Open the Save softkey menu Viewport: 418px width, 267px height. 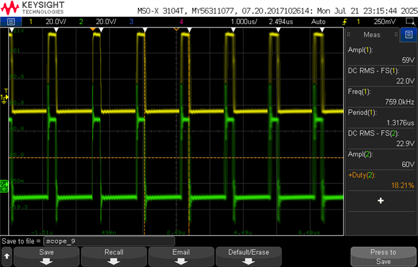click(46, 257)
